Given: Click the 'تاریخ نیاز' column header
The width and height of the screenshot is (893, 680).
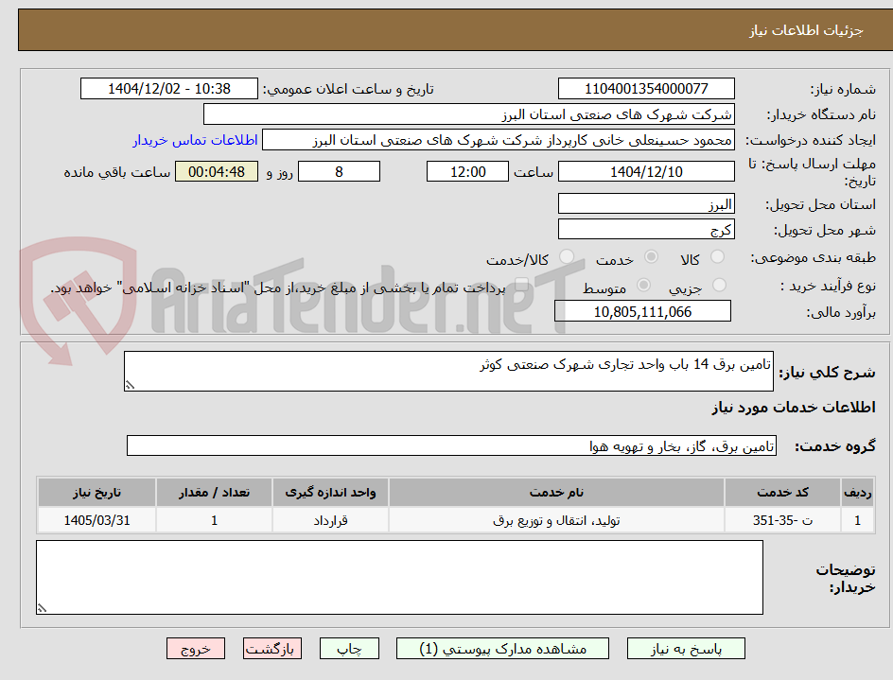Looking at the screenshot, I should pos(96,492).
